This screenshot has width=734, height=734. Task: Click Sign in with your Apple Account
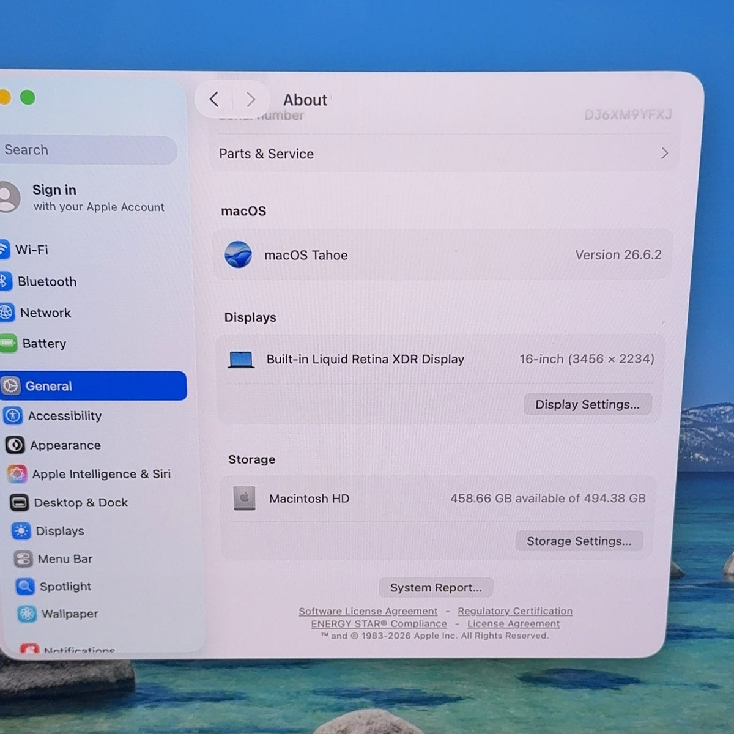(x=98, y=198)
